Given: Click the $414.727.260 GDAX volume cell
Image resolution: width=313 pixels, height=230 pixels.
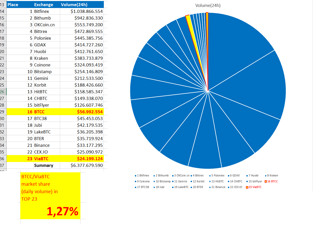Looking at the screenshot, I should pyautogui.click(x=82, y=45).
